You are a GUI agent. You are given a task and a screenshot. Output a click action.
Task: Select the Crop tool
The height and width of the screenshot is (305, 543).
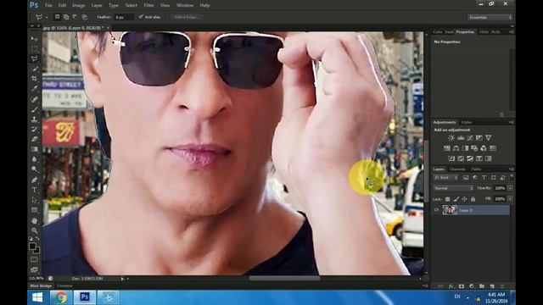point(34,79)
